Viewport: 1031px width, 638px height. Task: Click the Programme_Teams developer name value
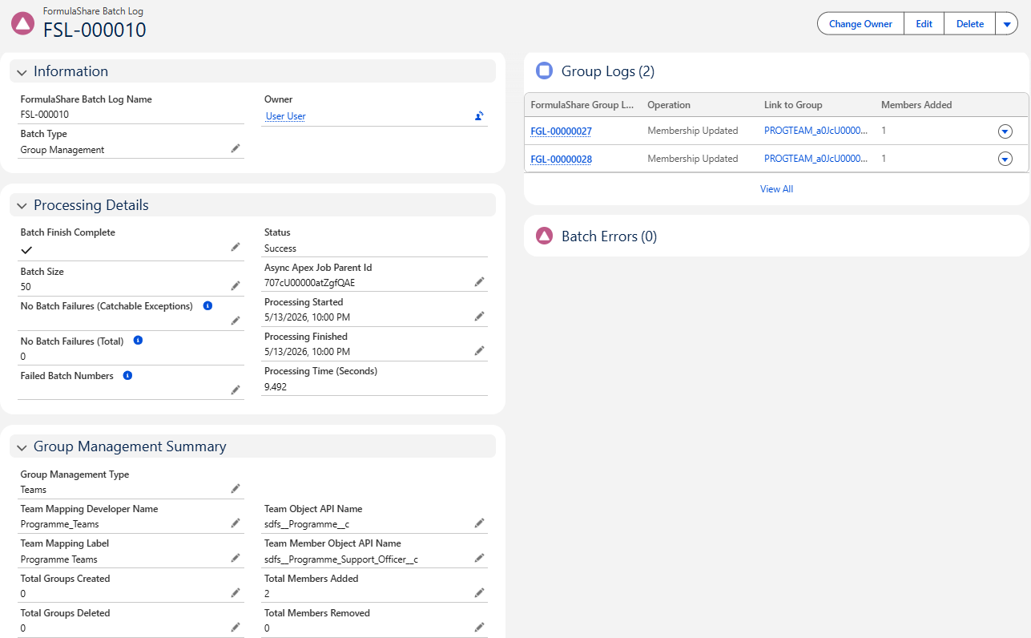[x=60, y=524]
